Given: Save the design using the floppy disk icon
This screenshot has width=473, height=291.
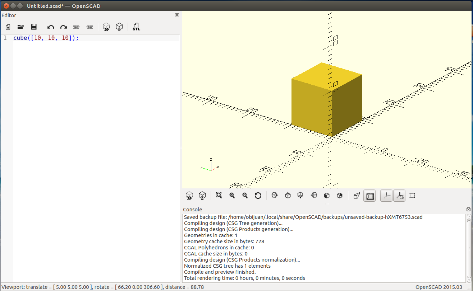Looking at the screenshot, I should pos(34,27).
